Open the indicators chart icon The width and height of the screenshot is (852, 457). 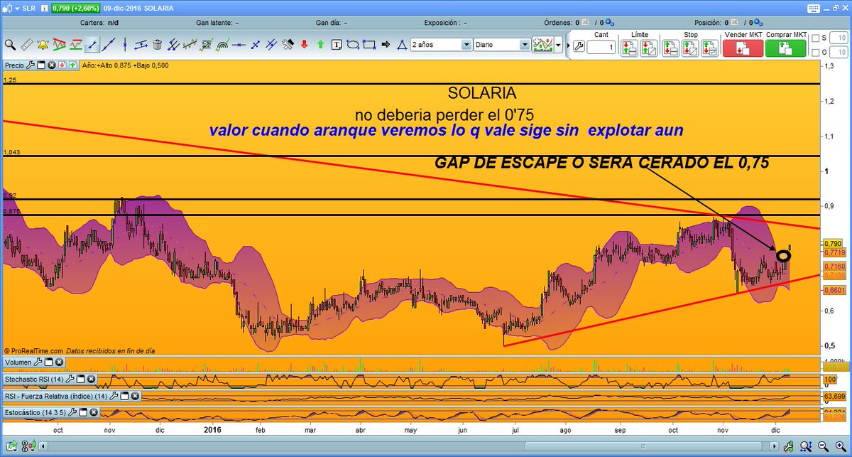click(542, 45)
